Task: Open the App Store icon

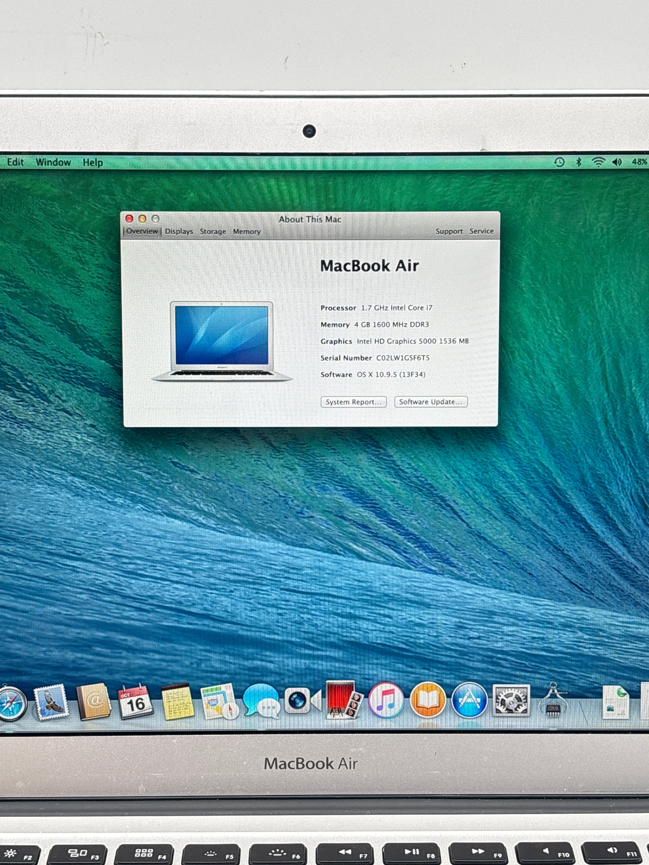Action: (x=469, y=700)
